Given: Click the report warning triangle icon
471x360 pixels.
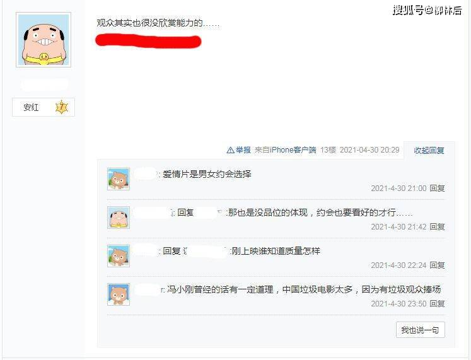Looking at the screenshot, I should tap(230, 150).
